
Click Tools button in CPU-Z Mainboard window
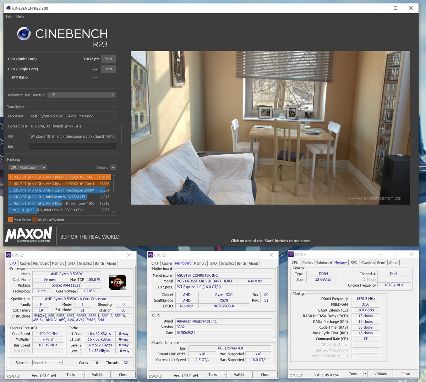pyautogui.click(x=213, y=375)
